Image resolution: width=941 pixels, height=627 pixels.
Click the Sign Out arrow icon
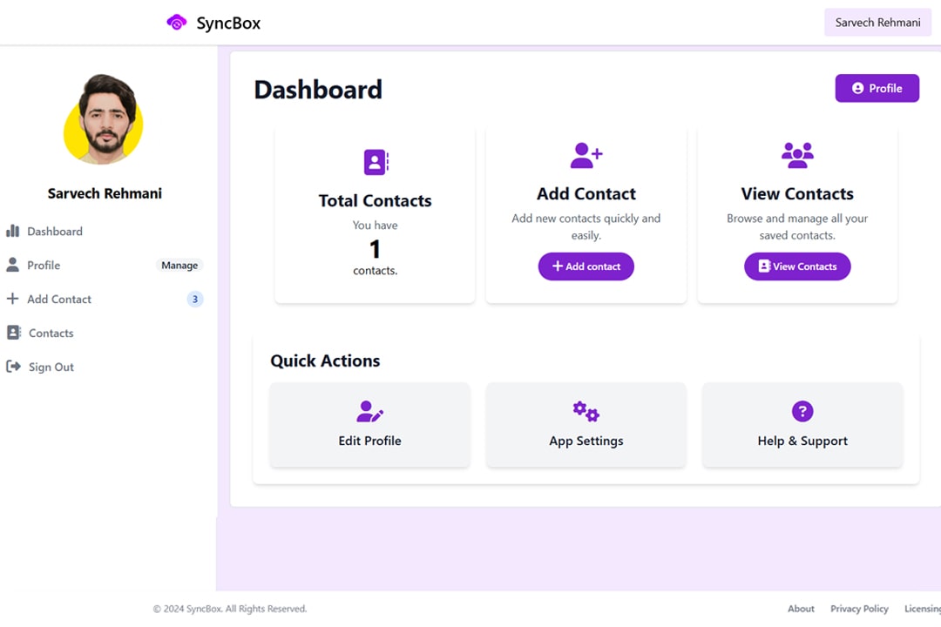(x=12, y=366)
